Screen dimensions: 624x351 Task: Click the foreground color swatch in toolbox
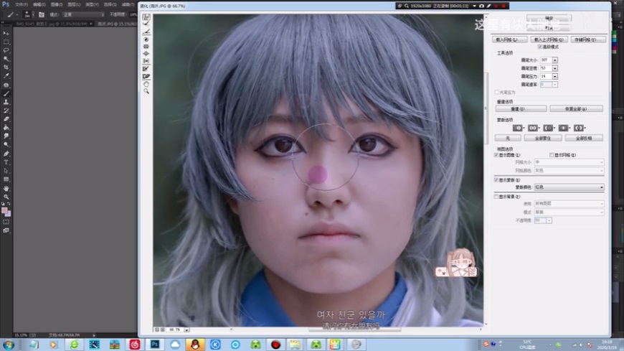[5, 211]
